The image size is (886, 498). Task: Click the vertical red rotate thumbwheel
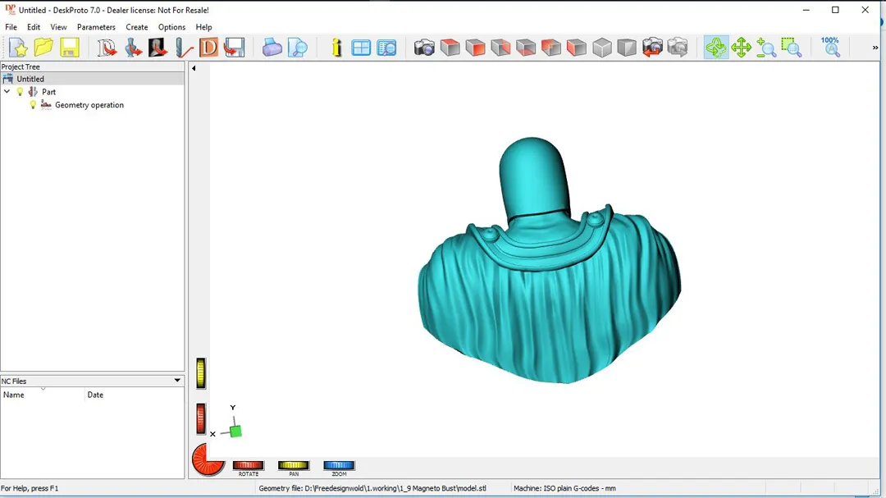click(201, 419)
